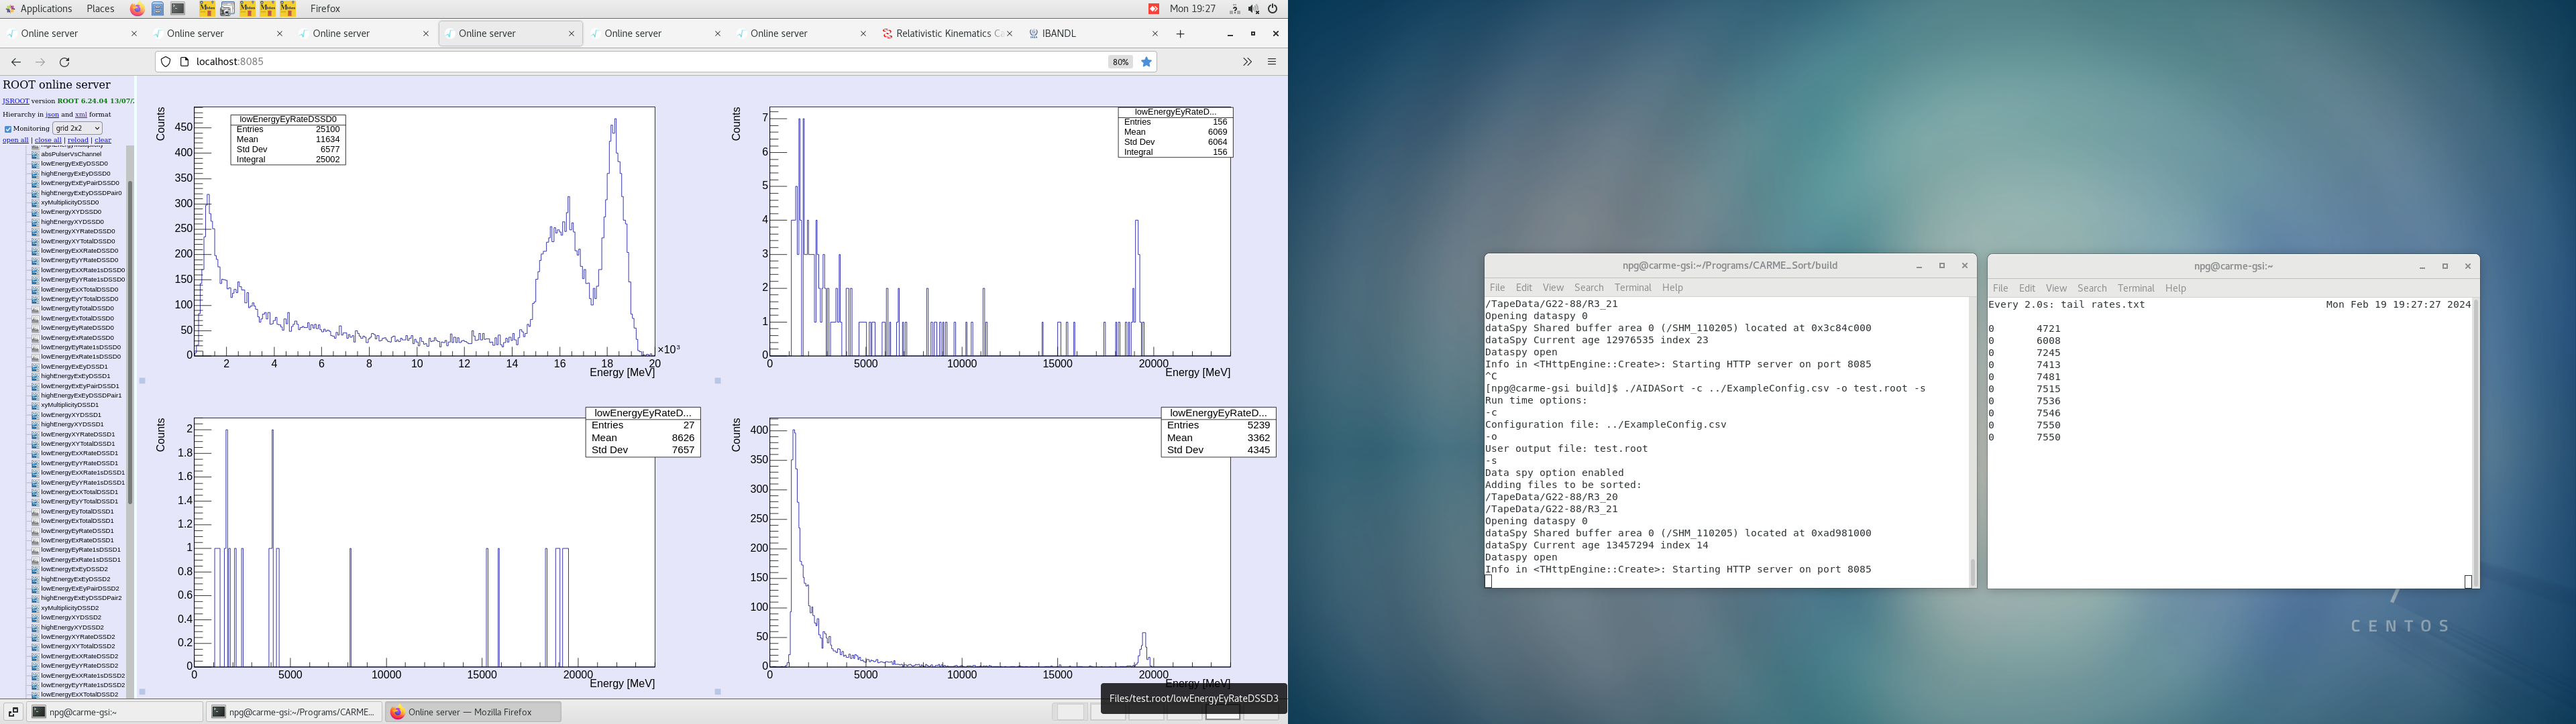Open a terminal using the top panel icon
This screenshot has width=2576, height=724.
178,9
